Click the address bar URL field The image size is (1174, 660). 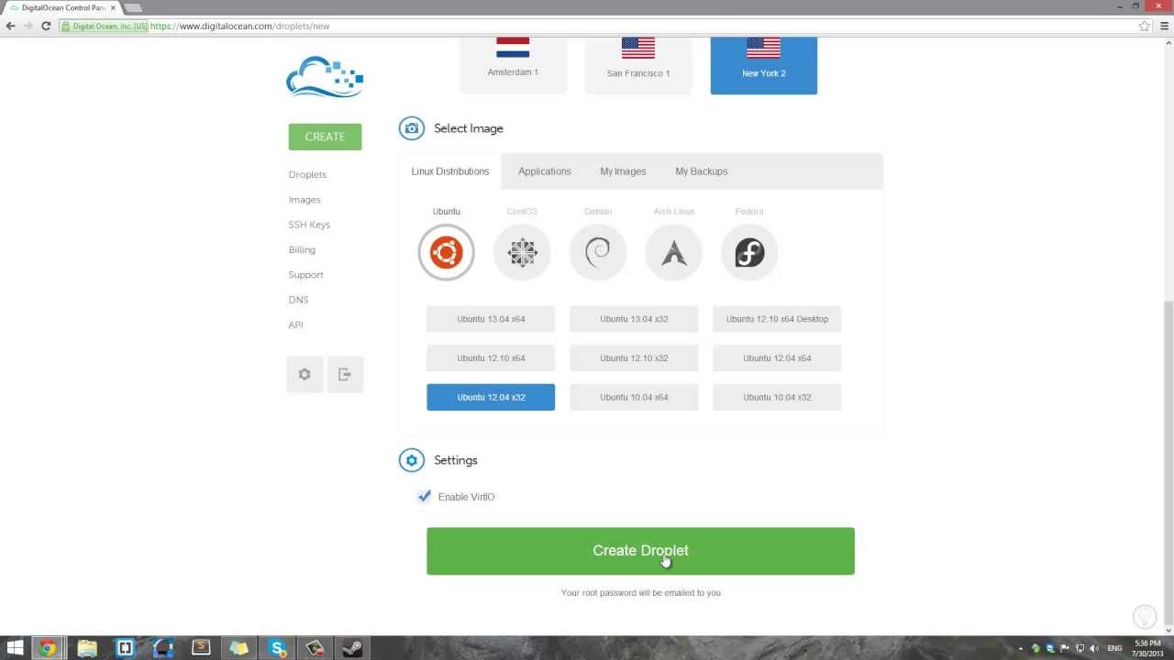(x=605, y=26)
